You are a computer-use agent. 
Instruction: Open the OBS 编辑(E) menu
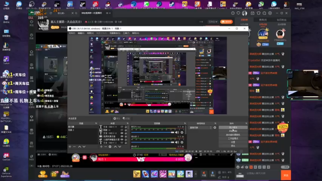pos(81,33)
